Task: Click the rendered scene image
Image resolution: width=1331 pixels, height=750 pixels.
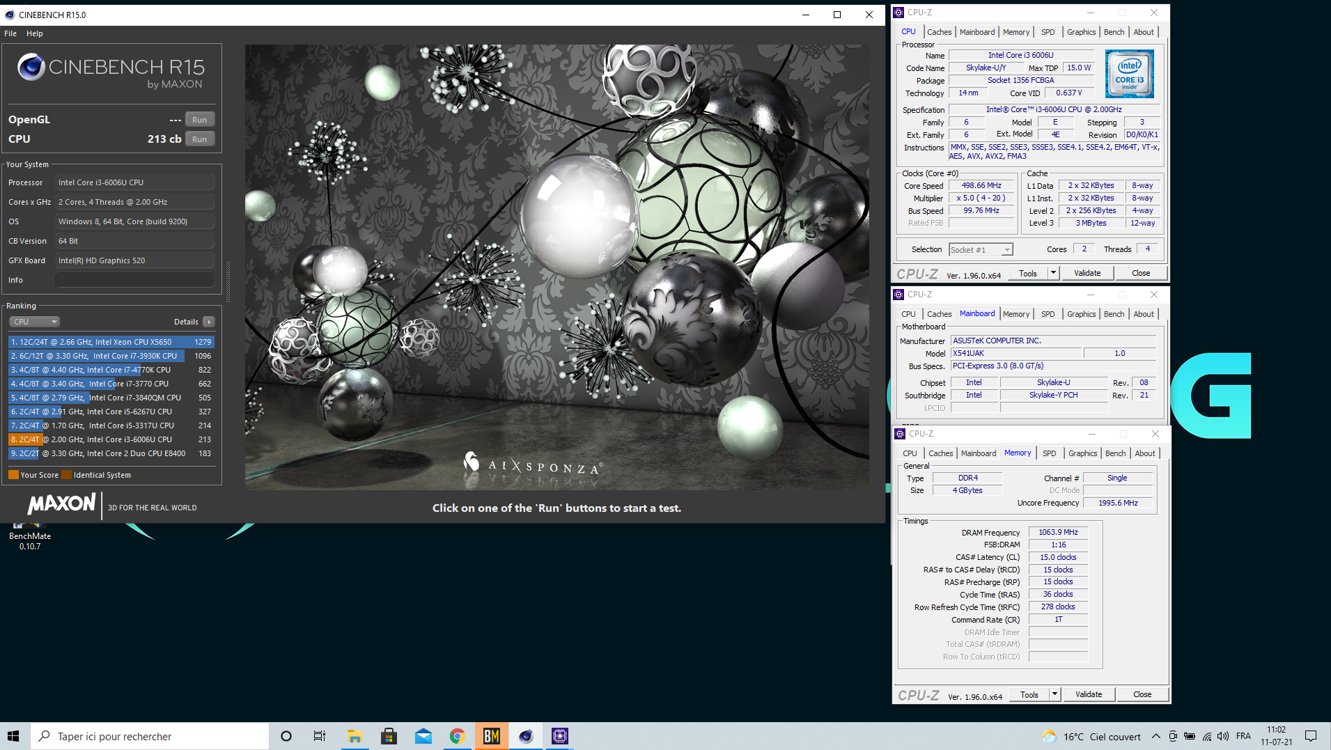Action: coord(556,267)
